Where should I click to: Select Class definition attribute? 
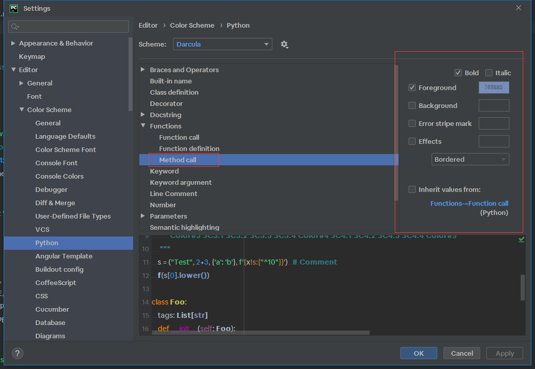coord(174,92)
